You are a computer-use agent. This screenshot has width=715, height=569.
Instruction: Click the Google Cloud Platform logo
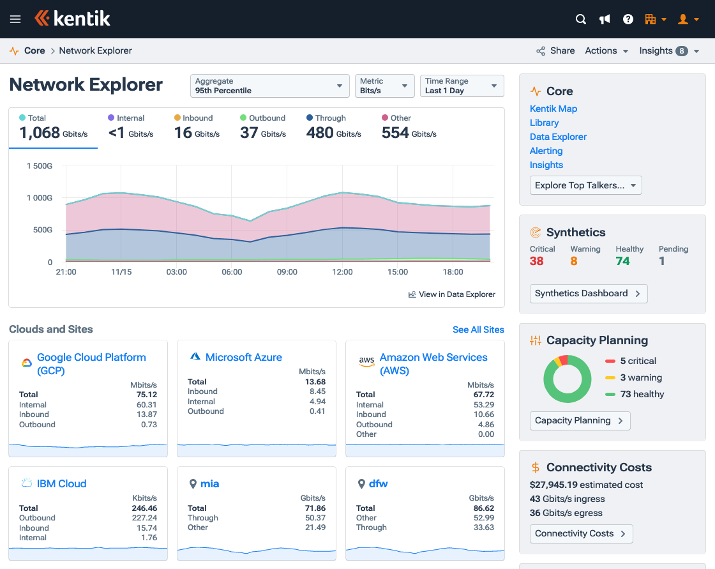[x=26, y=361]
